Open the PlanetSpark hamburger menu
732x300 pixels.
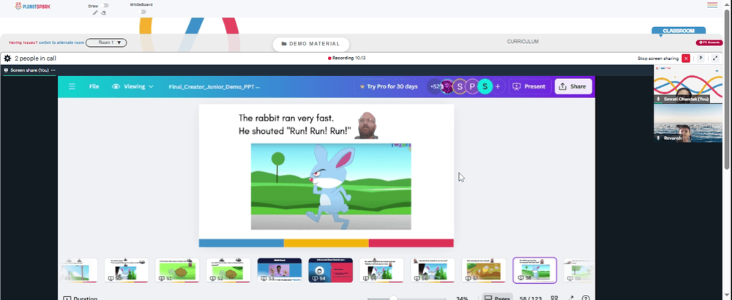point(712,5)
